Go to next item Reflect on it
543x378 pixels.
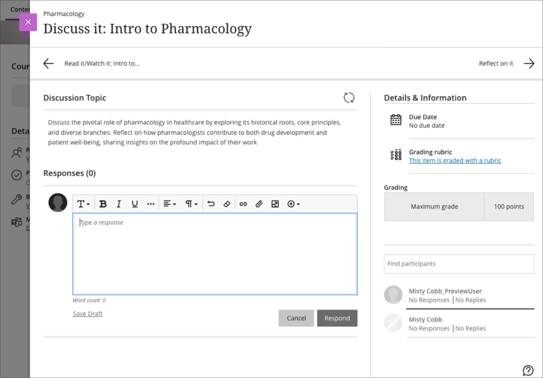click(x=528, y=63)
